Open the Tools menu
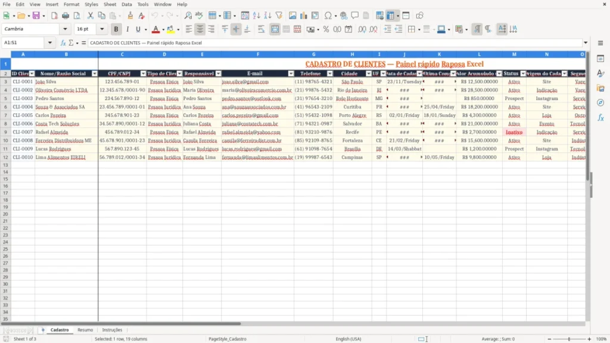 click(x=143, y=4)
